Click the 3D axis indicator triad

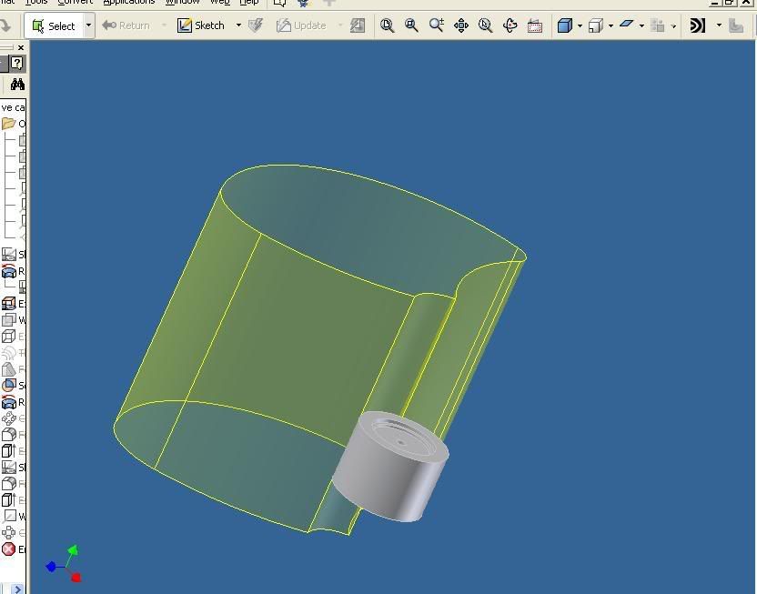click(x=65, y=564)
